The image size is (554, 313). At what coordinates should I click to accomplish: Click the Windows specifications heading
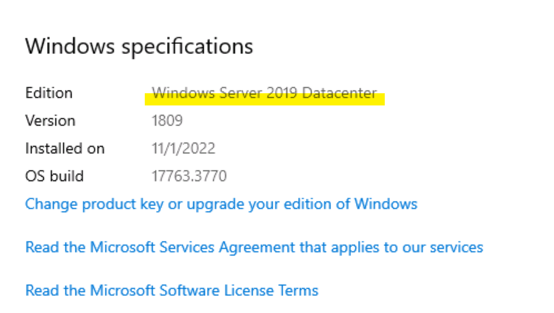tap(139, 46)
